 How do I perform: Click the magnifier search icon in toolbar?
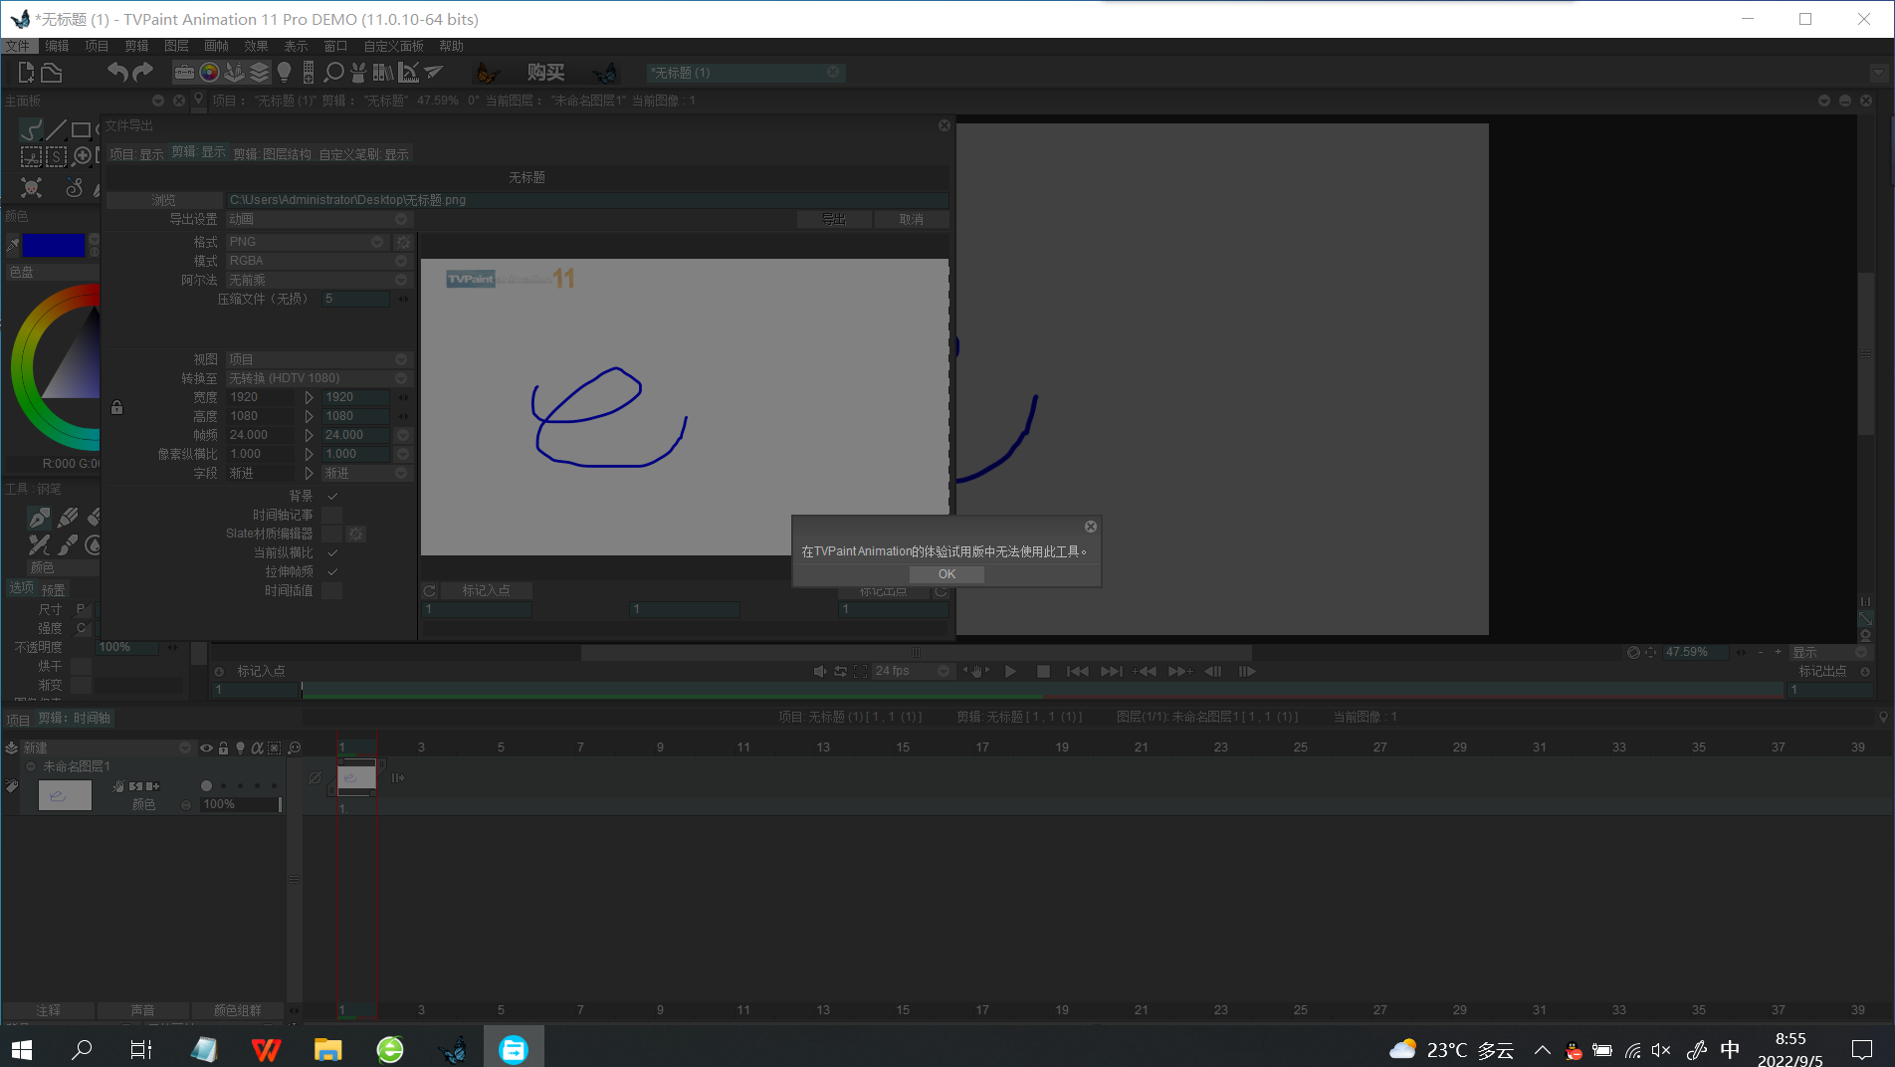[334, 73]
